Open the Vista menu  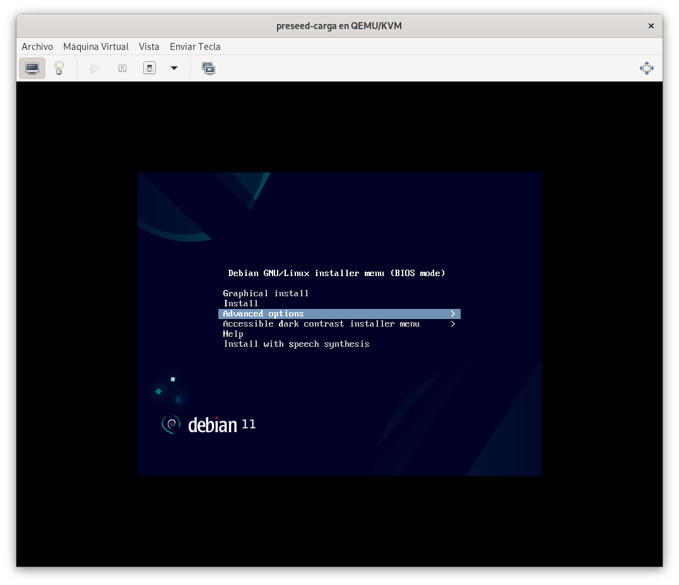point(149,47)
